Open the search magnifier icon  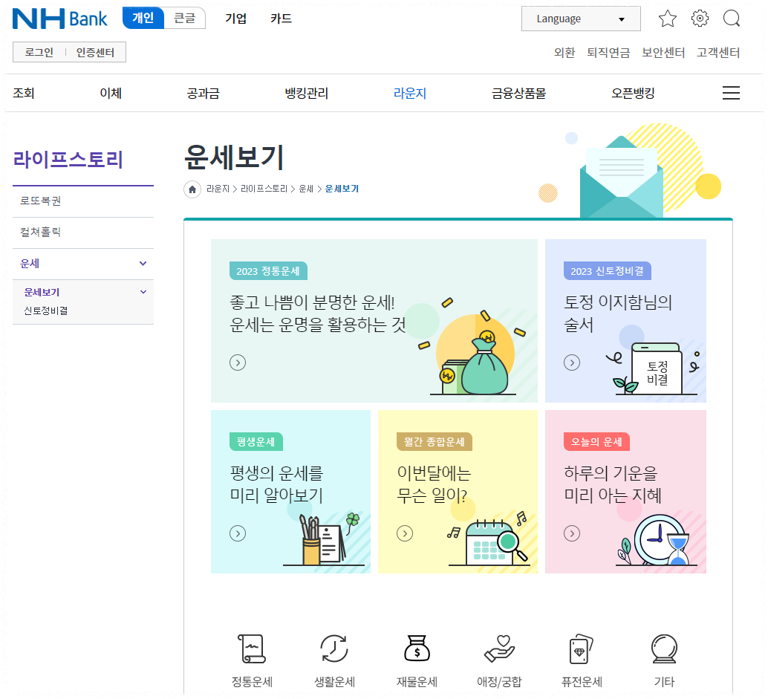click(x=732, y=19)
